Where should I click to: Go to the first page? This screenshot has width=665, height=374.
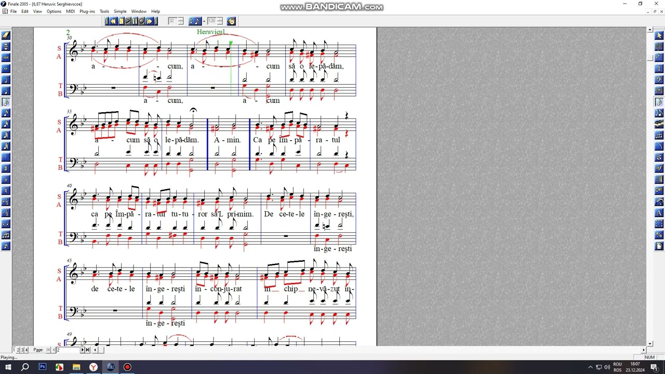point(48,350)
